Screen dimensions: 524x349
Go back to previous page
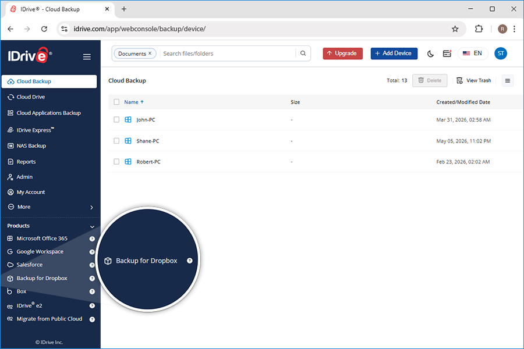[10, 29]
